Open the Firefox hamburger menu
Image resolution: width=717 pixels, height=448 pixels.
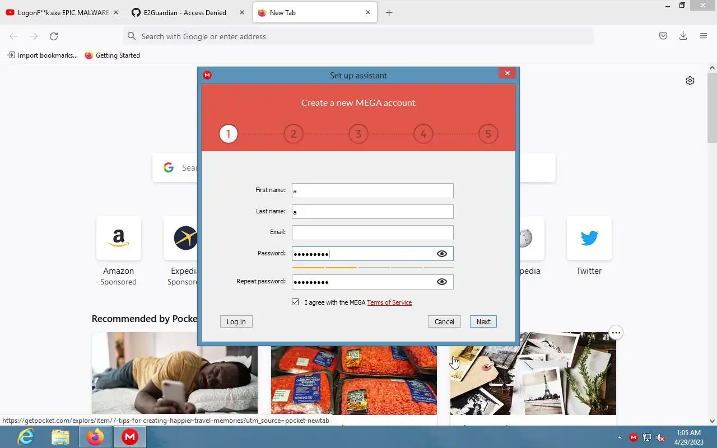coord(704,36)
